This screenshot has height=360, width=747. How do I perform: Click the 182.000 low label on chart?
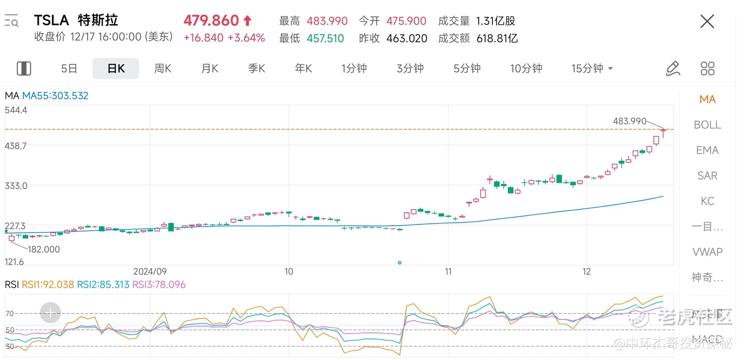point(44,249)
